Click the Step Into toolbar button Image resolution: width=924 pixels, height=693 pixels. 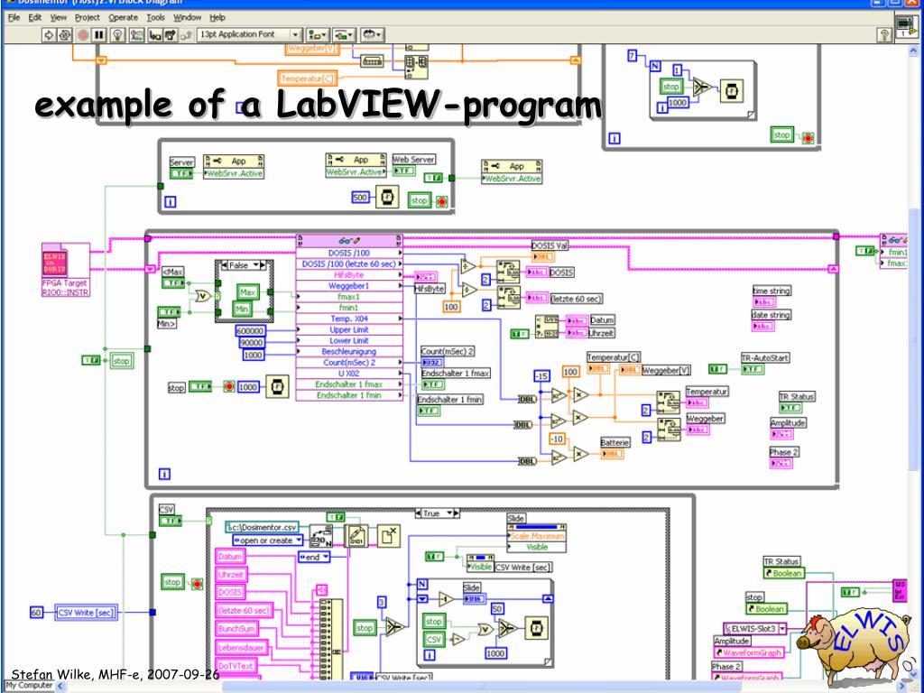[x=155, y=35]
